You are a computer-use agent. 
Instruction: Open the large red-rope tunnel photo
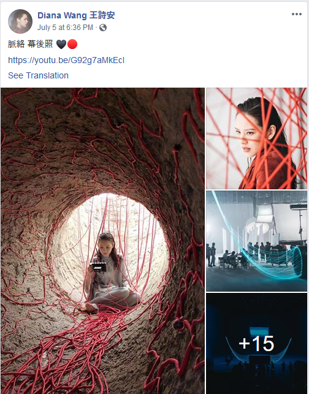point(102,241)
